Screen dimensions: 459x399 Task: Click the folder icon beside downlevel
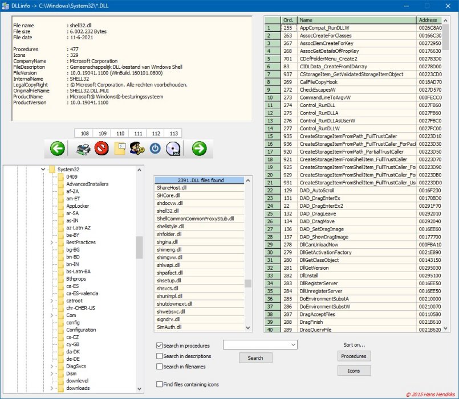(x=61, y=381)
